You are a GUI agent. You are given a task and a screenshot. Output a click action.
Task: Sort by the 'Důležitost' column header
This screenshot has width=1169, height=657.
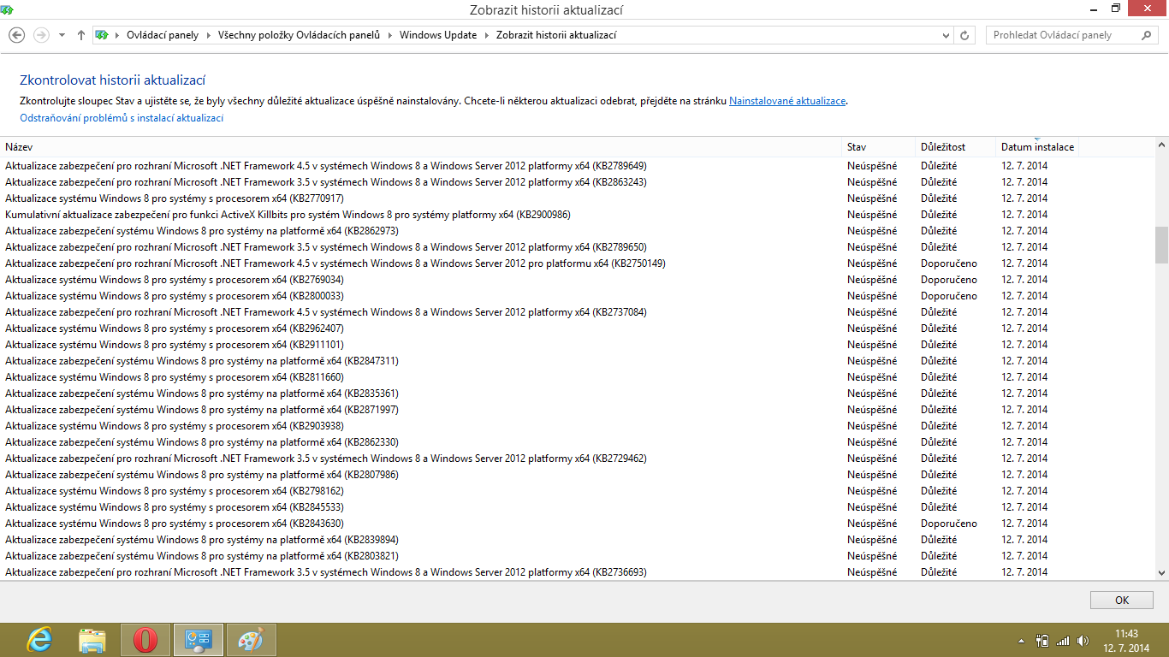(955, 147)
